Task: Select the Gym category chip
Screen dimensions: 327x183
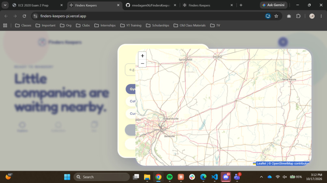Action: [x=131, y=89]
